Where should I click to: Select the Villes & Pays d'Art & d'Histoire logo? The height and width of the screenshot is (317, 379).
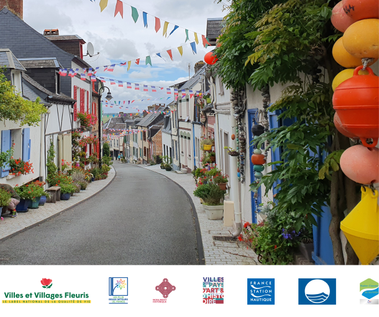212,290
